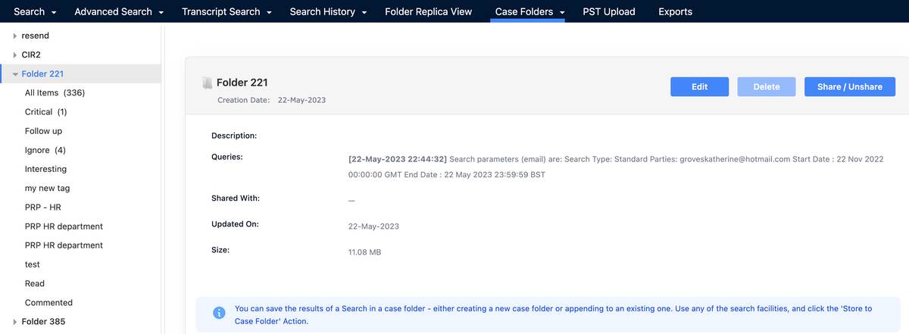Select the Ignore (4) tag

(x=45, y=150)
